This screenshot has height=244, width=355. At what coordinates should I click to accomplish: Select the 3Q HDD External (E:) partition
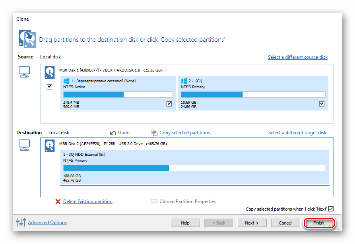(x=194, y=157)
